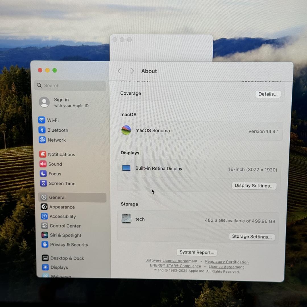Image resolution: width=307 pixels, height=307 pixels.
Task: Select Privacy & Security hand icon
Action: pyautogui.click(x=45, y=244)
